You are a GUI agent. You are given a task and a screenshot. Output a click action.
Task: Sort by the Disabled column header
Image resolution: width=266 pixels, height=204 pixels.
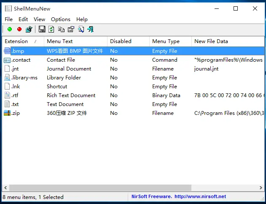click(121, 41)
